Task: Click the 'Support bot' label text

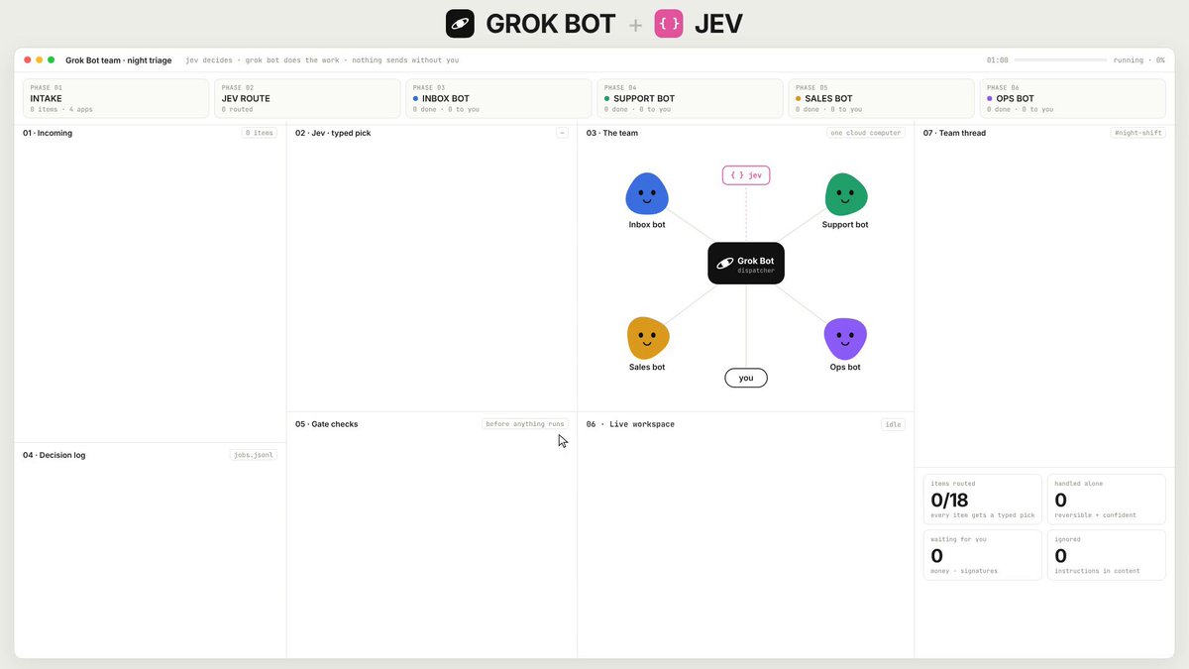Action: [845, 225]
